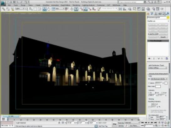Open the Modify panel tab
The height and width of the screenshot is (128, 171).
tap(152, 14)
